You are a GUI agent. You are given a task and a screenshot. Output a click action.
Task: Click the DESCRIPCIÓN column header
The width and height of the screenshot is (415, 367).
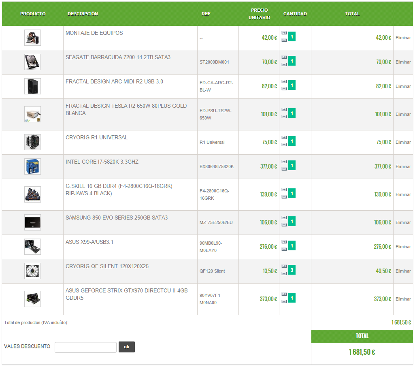[x=83, y=14]
